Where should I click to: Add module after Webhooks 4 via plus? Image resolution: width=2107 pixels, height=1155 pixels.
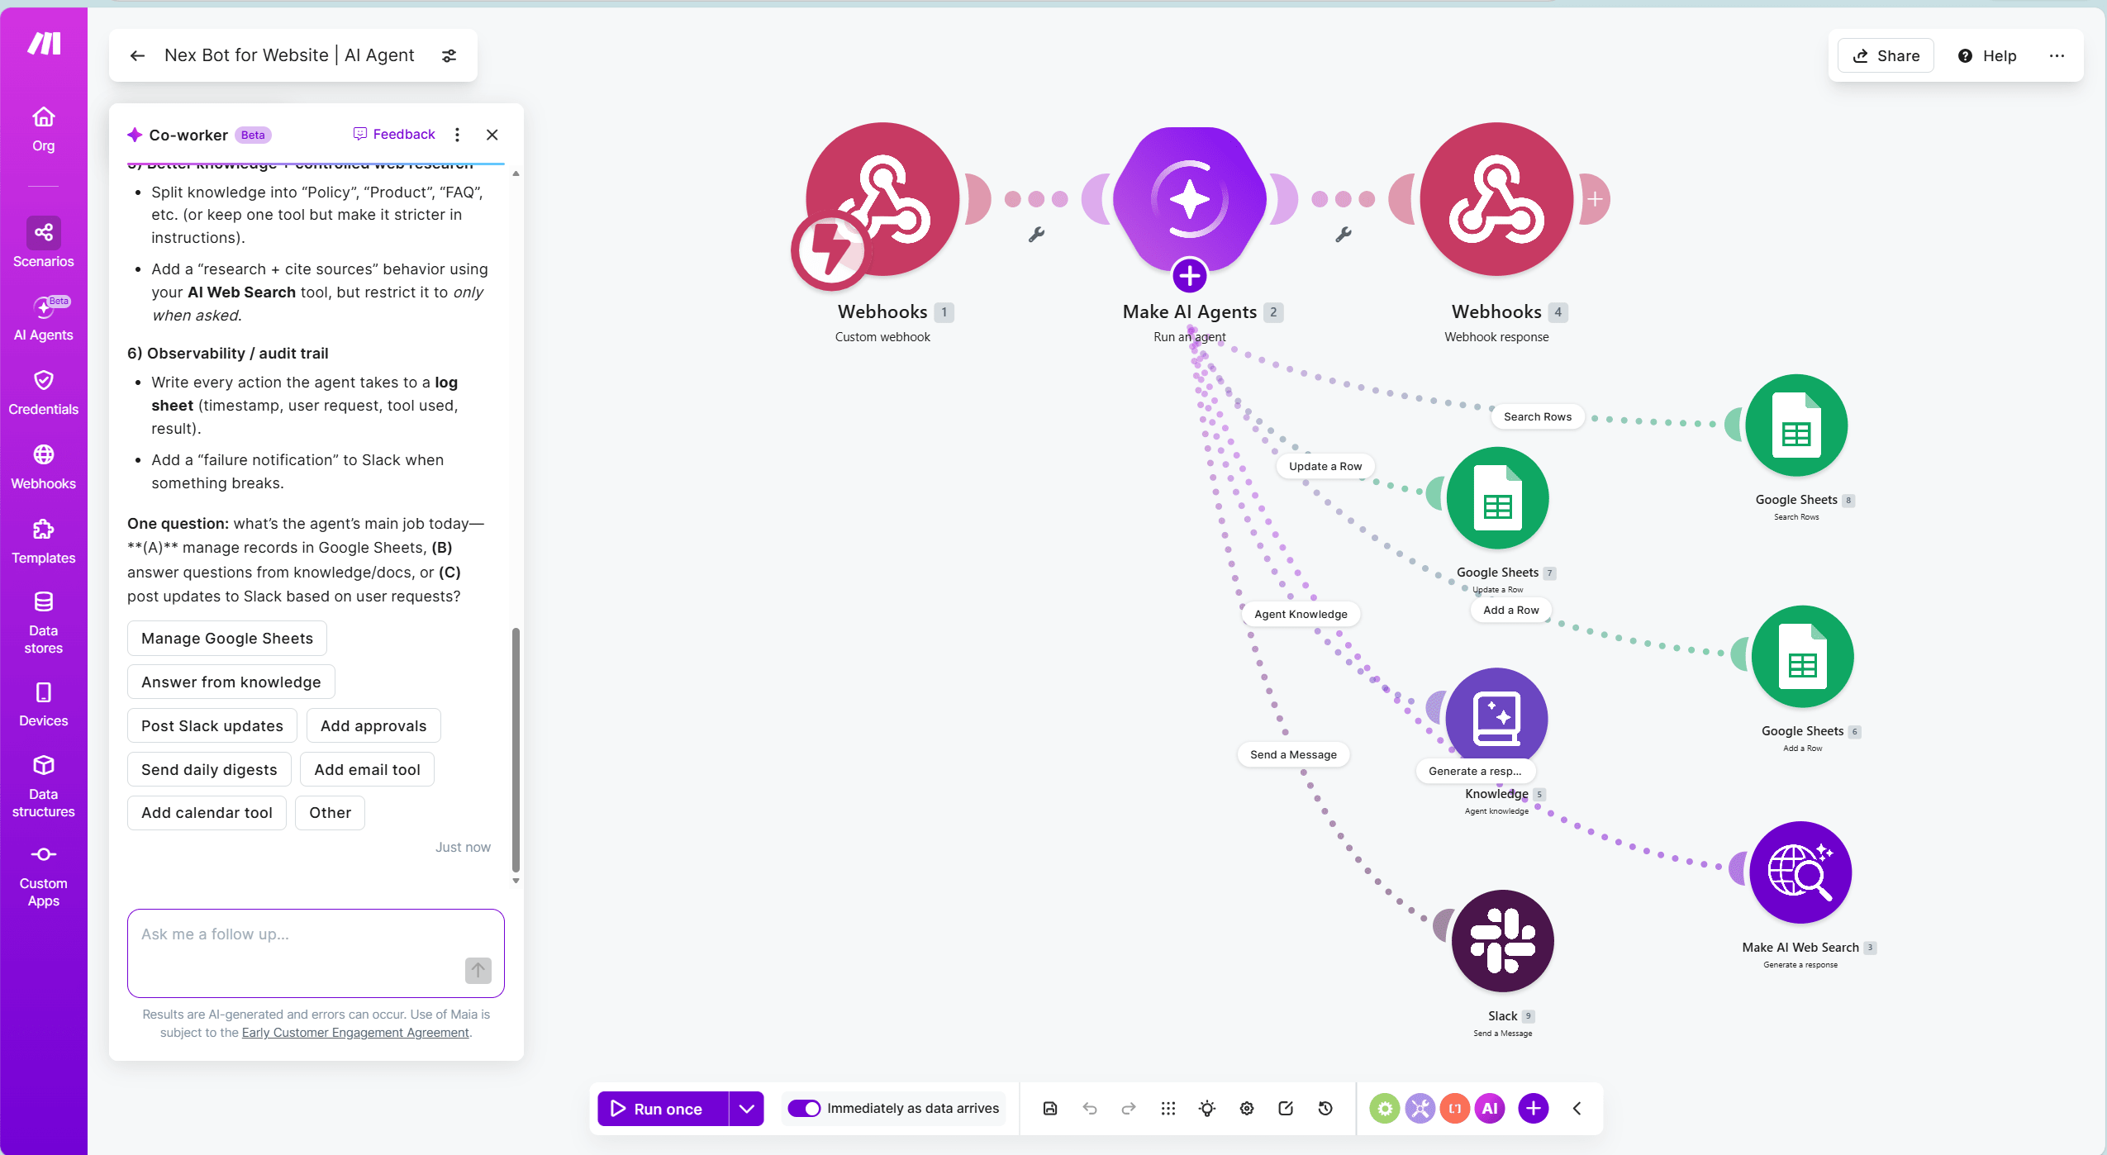click(x=1595, y=199)
